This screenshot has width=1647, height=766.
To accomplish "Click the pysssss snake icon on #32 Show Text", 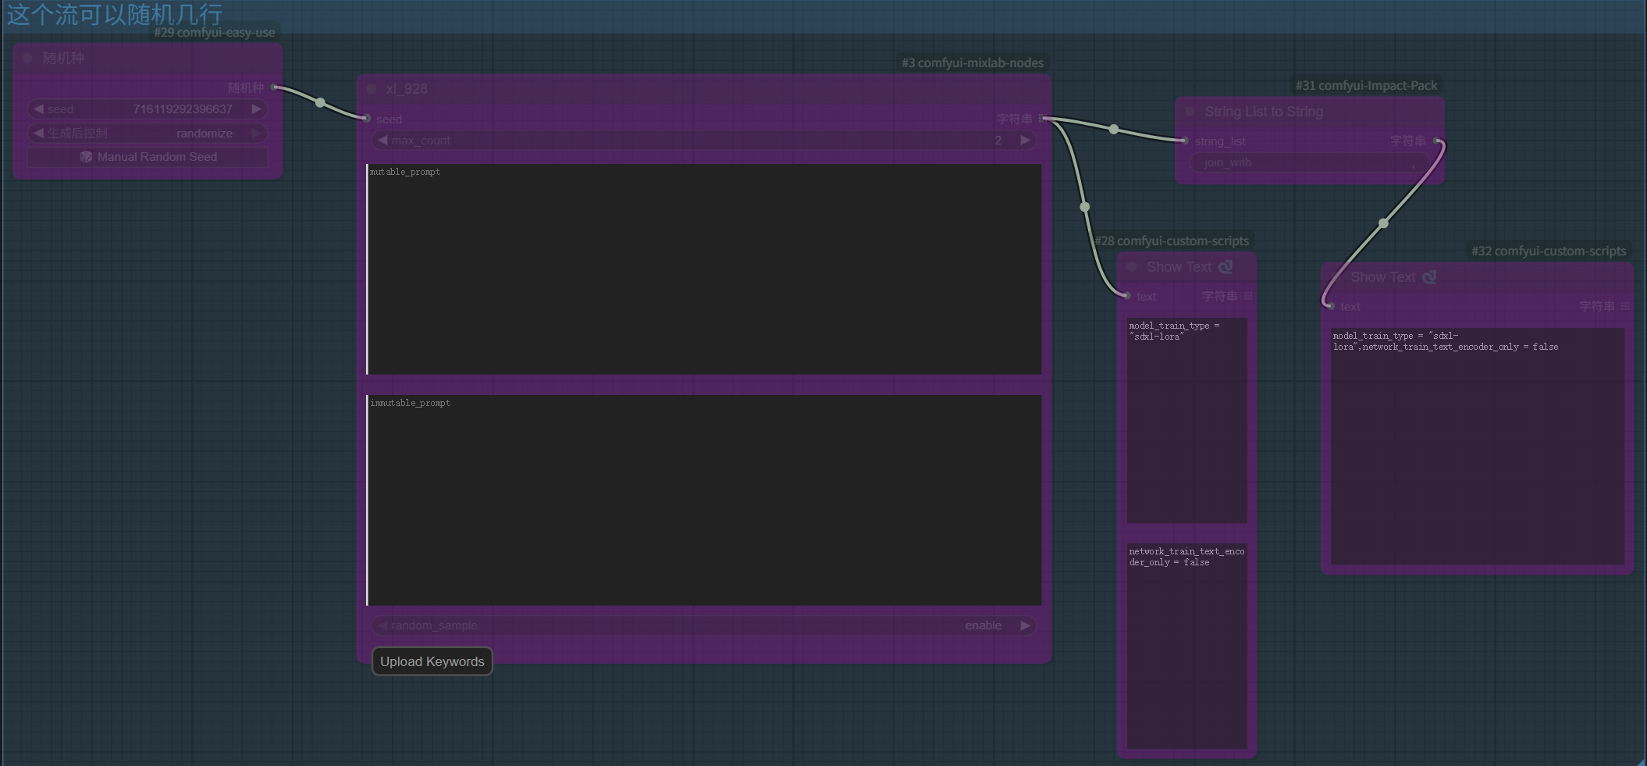I will point(1429,277).
